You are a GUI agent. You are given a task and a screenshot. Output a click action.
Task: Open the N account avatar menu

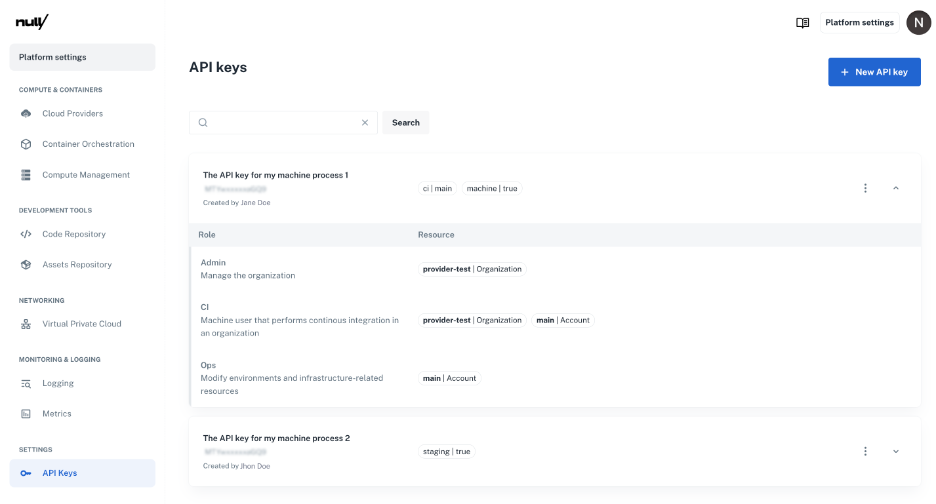click(918, 22)
